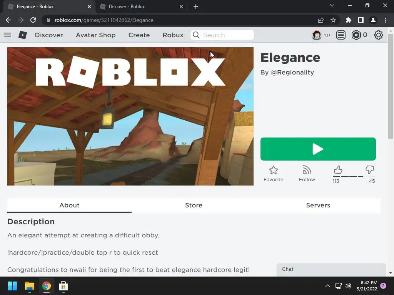This screenshot has height=295, width=394.
Task: Click the scrollbar down arrow
Action: [391, 273]
